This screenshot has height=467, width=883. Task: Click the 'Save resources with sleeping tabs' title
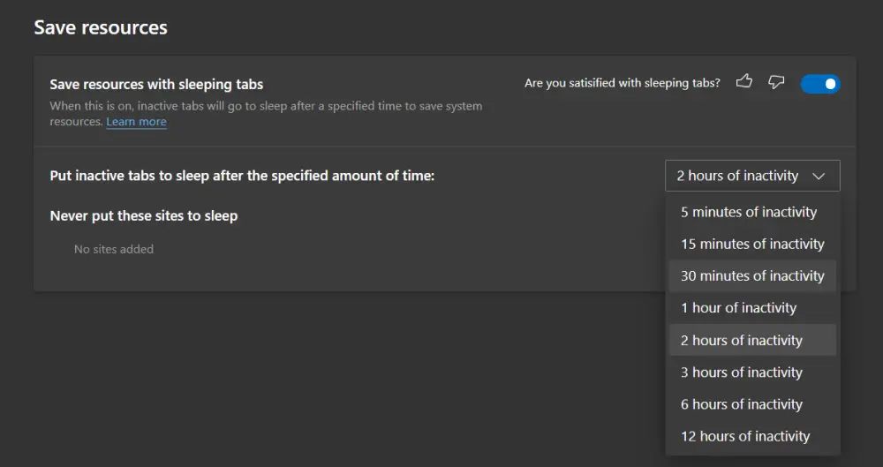[156, 85]
